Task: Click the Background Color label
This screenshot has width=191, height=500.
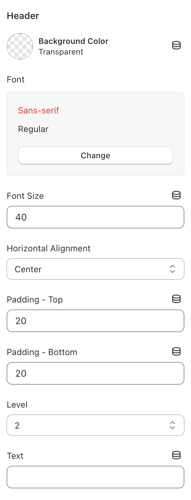Action: (x=74, y=41)
